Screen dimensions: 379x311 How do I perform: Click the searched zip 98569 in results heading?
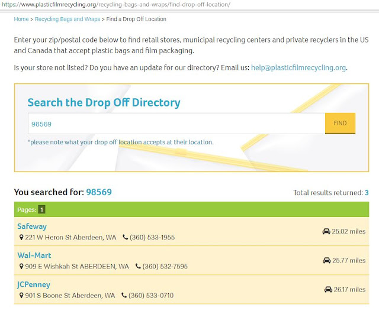(99, 192)
